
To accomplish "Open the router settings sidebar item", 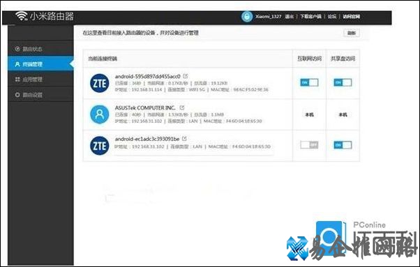I will (x=40, y=95).
